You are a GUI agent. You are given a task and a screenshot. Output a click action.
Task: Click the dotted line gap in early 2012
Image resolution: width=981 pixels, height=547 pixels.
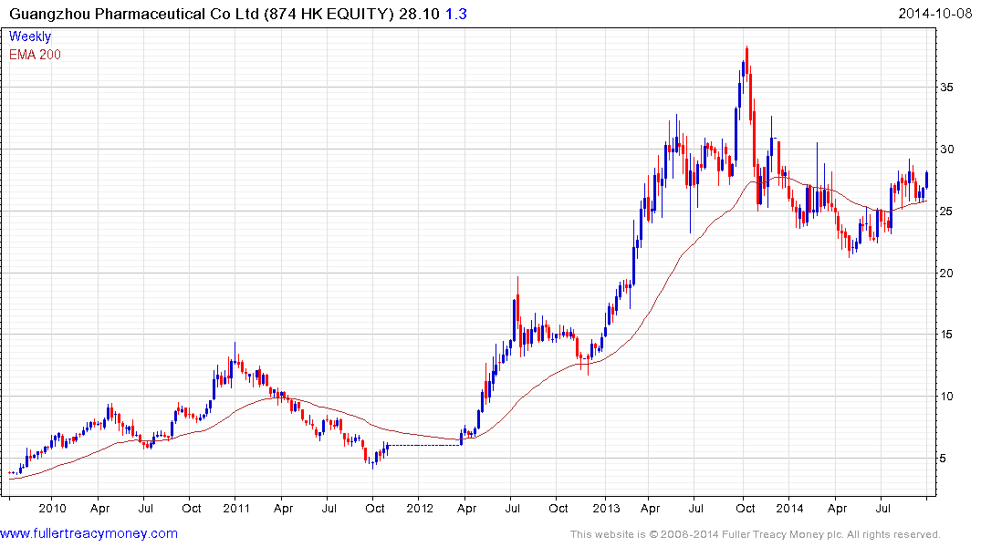coord(425,445)
